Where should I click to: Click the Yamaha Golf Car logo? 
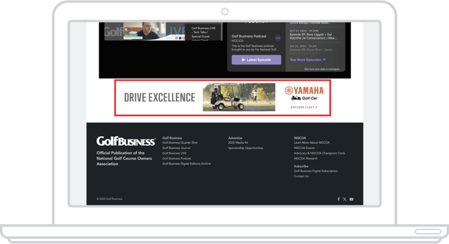pos(304,93)
